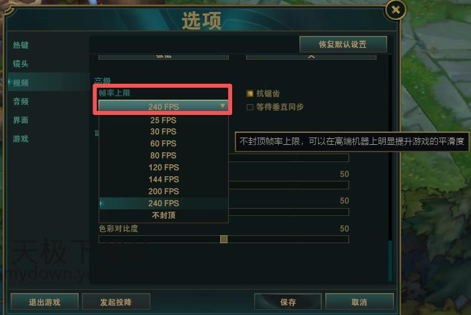This screenshot has height=315, width=471.
Task: Open the 音频 audio tab
Action: [x=21, y=102]
